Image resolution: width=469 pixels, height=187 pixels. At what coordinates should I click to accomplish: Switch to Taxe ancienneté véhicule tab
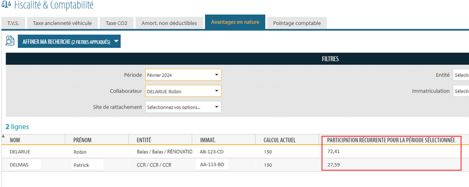coord(62,23)
